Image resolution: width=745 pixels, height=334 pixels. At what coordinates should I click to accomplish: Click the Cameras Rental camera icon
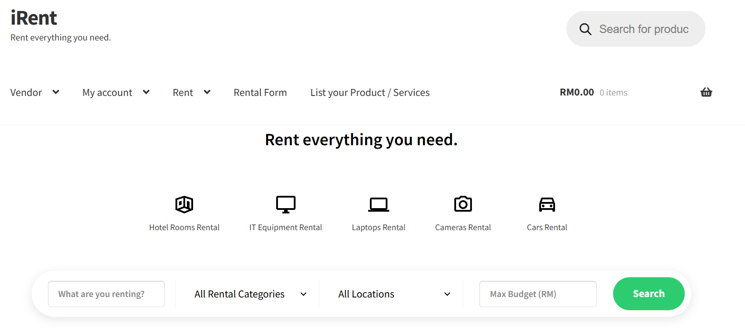[463, 204]
